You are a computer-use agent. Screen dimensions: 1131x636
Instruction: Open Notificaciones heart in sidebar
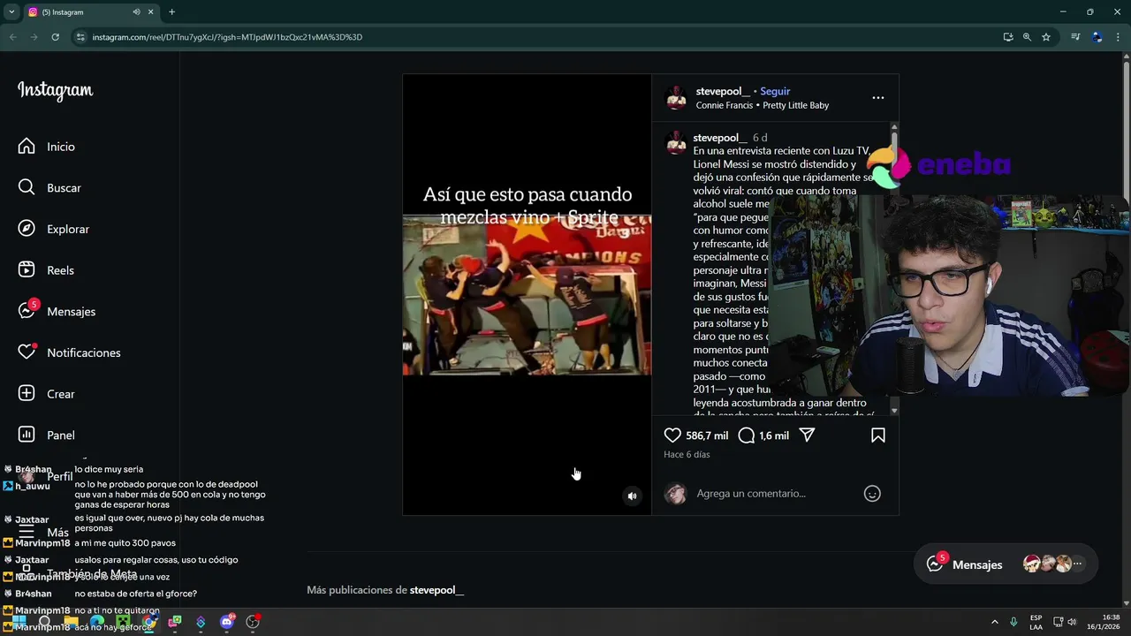[x=69, y=352]
